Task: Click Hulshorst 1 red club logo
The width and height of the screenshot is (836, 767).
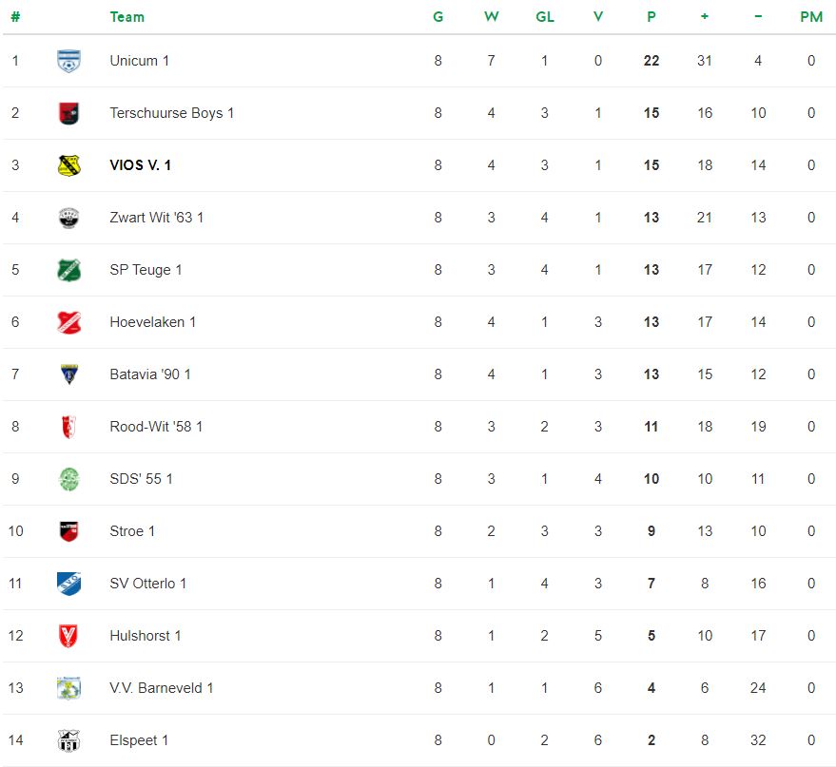Action: 68,636
